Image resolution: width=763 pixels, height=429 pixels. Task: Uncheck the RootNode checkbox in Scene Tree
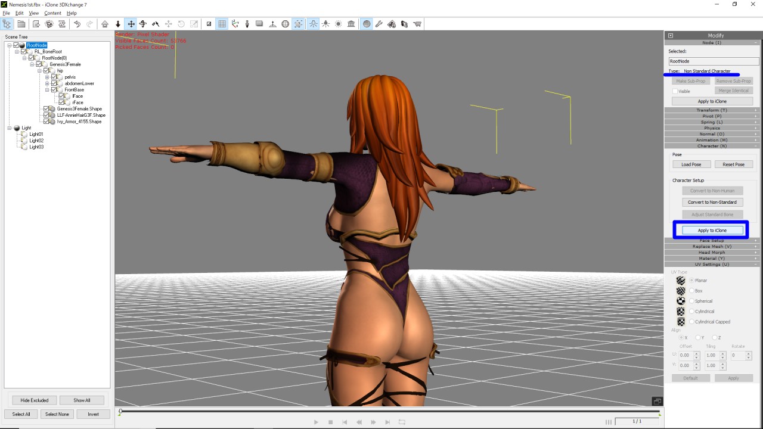point(17,45)
